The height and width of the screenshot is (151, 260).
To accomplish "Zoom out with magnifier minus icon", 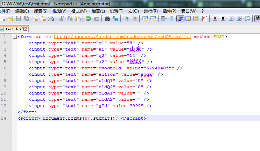I will (134, 18).
